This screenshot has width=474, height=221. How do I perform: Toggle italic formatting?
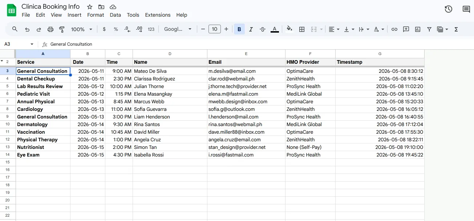click(251, 29)
